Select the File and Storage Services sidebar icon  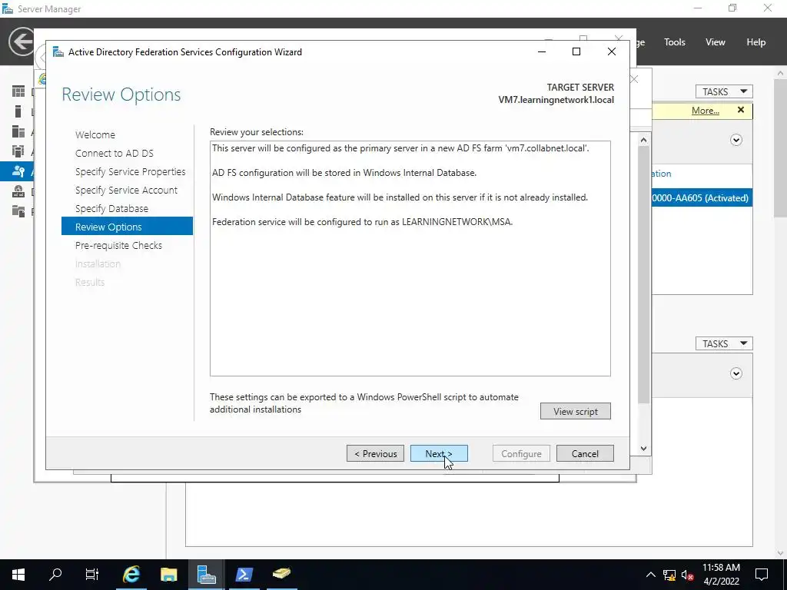pos(18,210)
